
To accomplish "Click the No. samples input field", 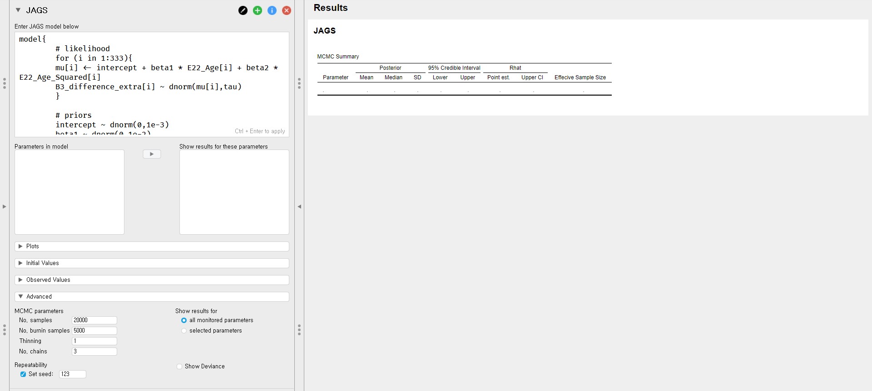I will [94, 320].
